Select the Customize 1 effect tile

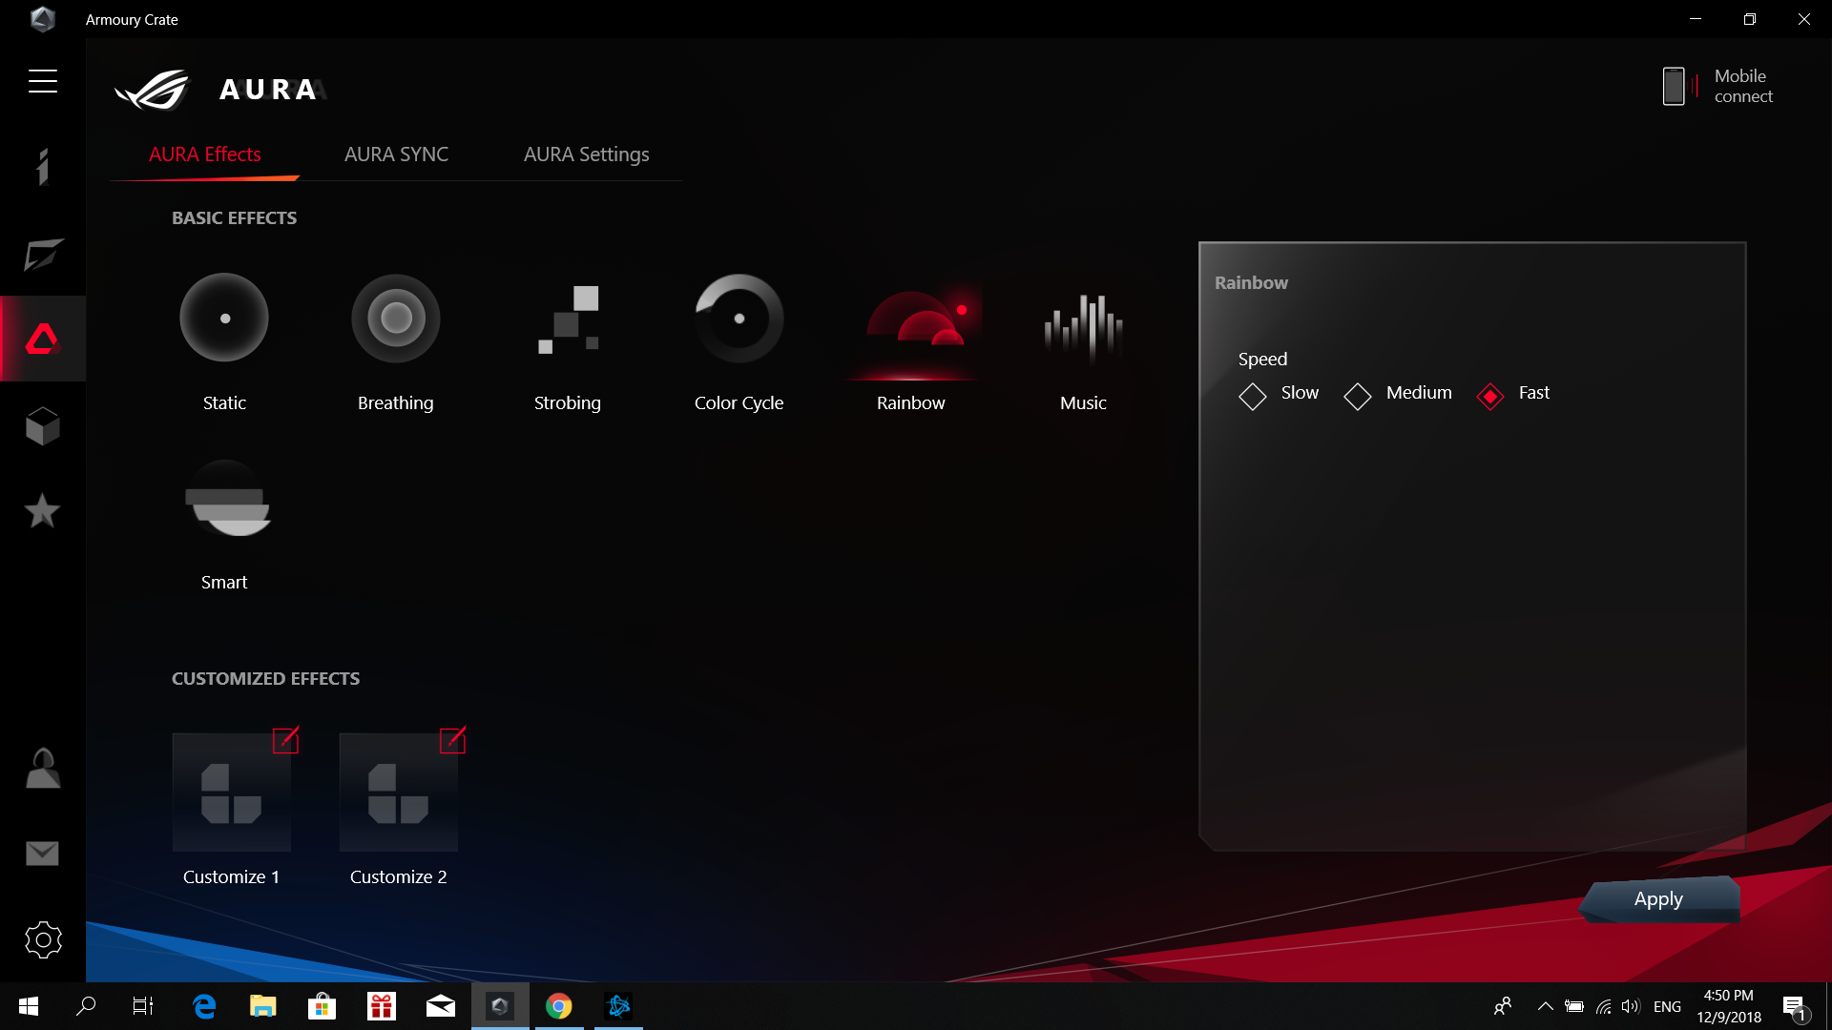point(232,793)
